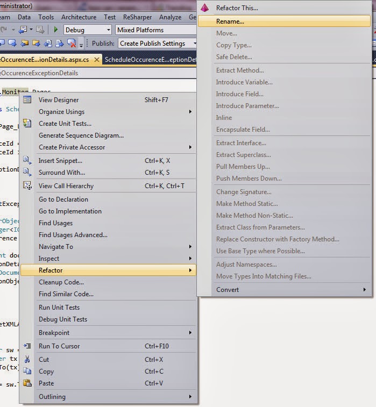
Task: Open the Architecture menu
Action: 79,17
